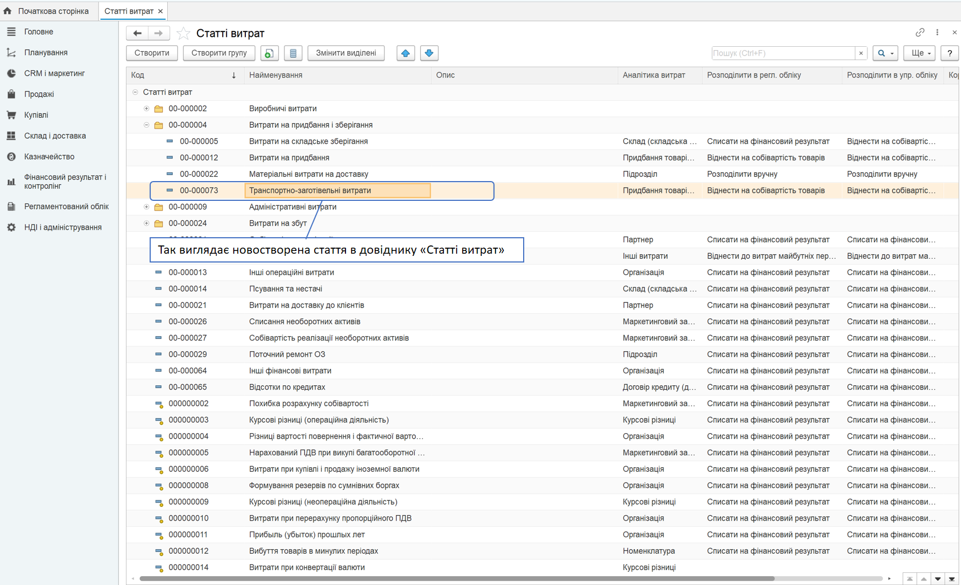Open the Купівлі cart icon
The height and width of the screenshot is (585, 961).
coord(11,115)
